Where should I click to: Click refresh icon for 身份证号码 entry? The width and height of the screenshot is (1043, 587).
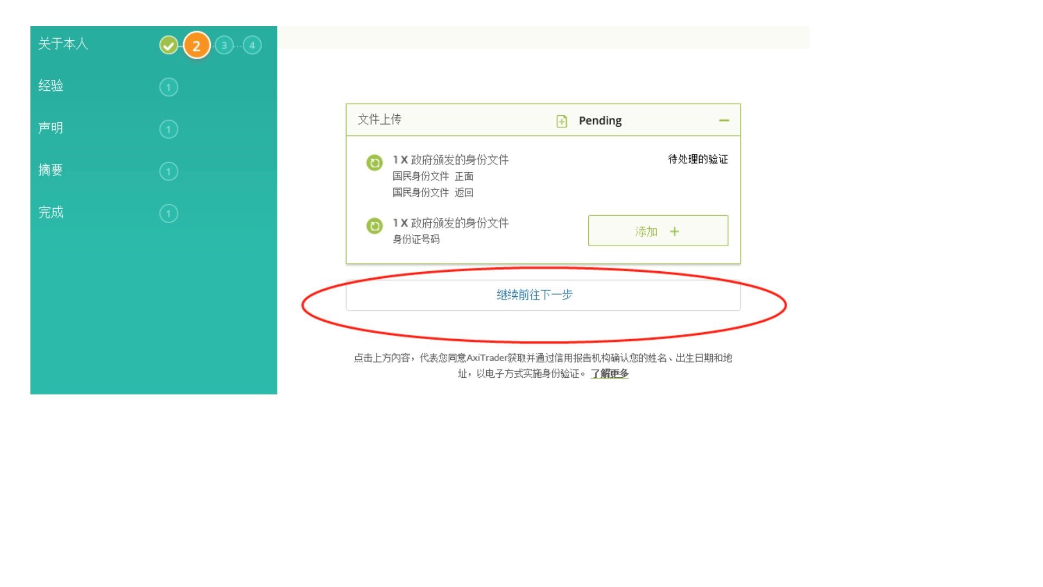tap(374, 226)
